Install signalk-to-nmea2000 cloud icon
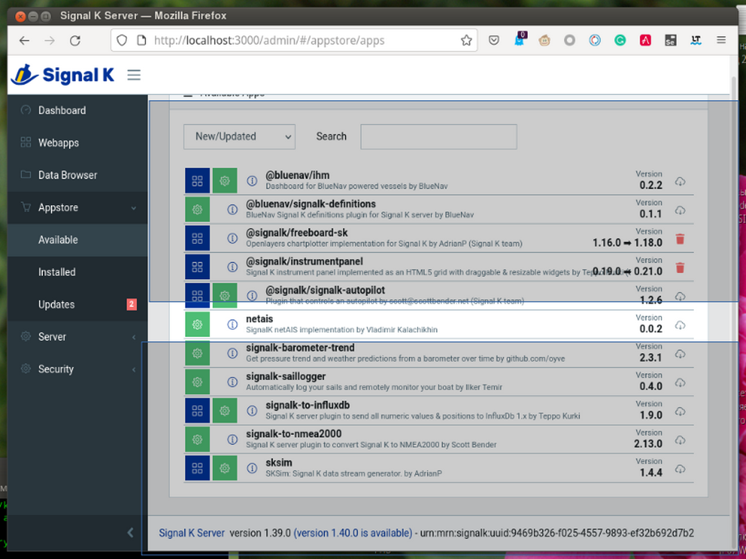 point(680,440)
